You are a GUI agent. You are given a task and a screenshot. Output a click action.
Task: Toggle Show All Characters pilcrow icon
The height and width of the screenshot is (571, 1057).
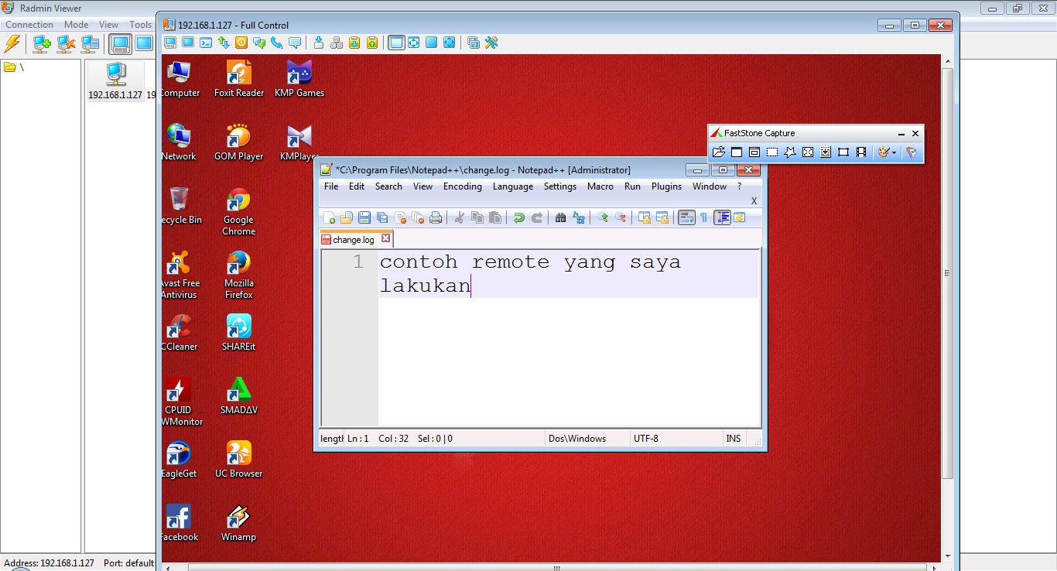(x=704, y=218)
